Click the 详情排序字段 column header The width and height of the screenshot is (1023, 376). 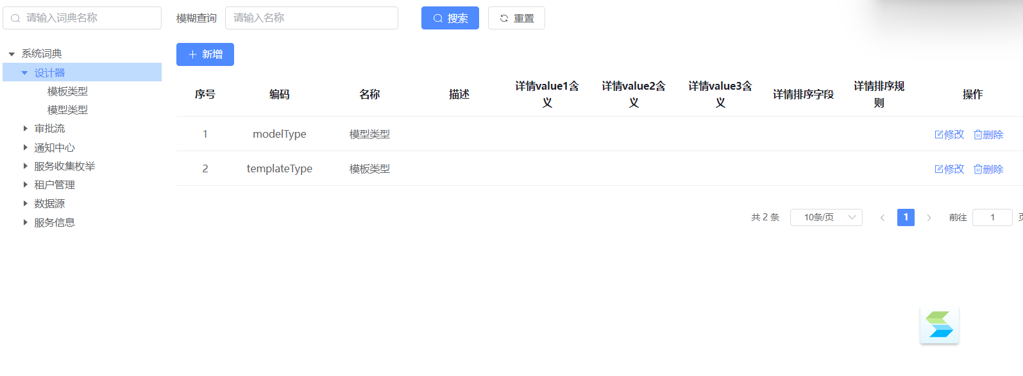point(803,94)
